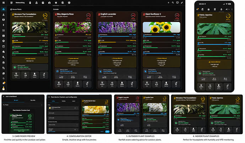Open the hamburger sidebar menu
The width and height of the screenshot is (245, 143).
4,2
